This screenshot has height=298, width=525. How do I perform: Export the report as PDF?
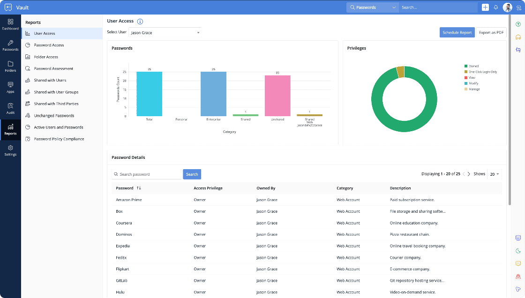point(491,32)
